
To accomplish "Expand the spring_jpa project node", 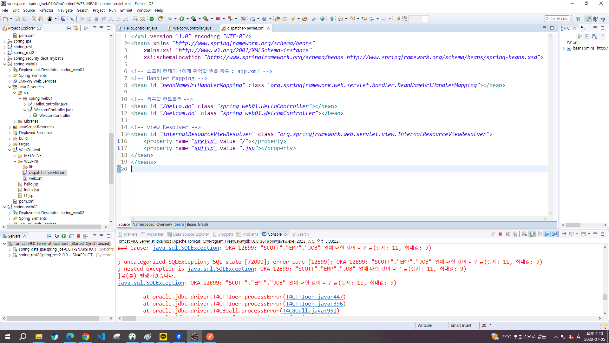I will (4, 41).
